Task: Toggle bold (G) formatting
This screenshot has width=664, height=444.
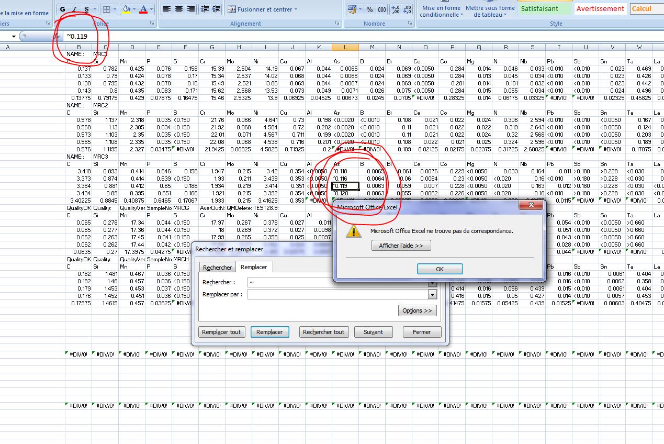Action: coord(63,9)
